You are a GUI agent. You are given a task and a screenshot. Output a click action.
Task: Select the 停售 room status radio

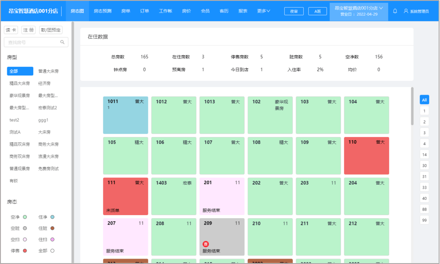pyautogui.click(x=25, y=251)
